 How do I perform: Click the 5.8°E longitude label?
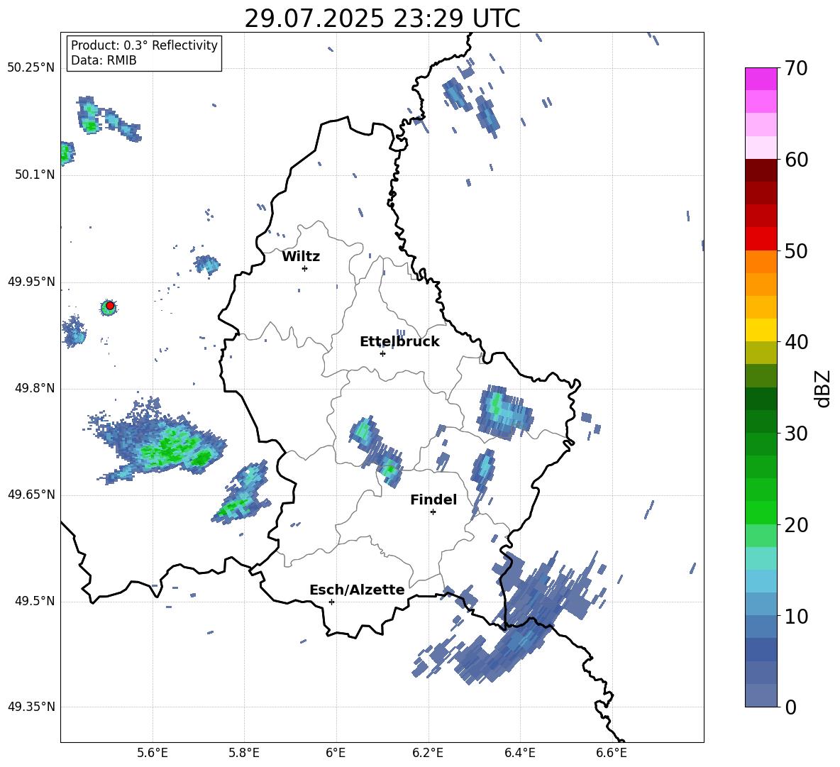coord(244,753)
